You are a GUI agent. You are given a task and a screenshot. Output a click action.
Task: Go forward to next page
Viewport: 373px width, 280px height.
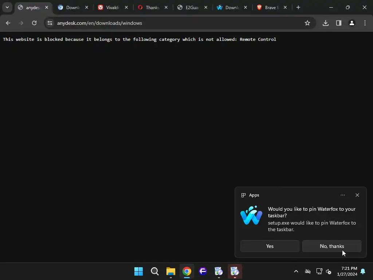(x=21, y=23)
